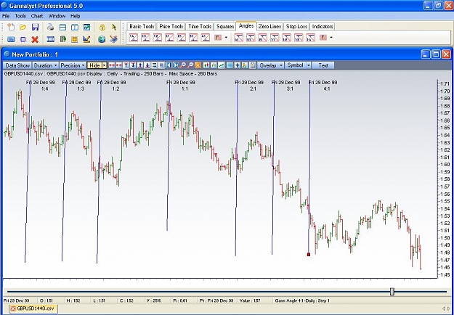Save using the floppy disk icon
This screenshot has width=454, height=315.
pos(35,27)
